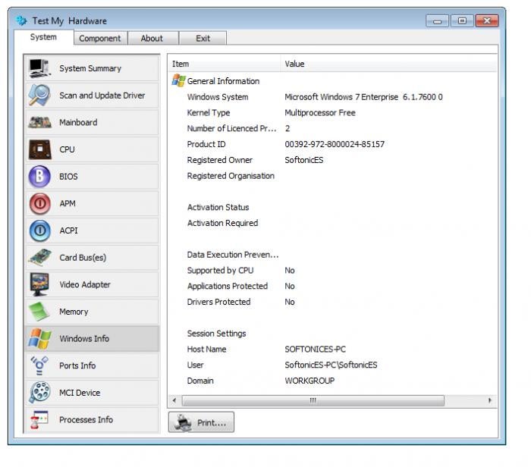
Task: Open System Summary computer icon
Action: pos(39,68)
